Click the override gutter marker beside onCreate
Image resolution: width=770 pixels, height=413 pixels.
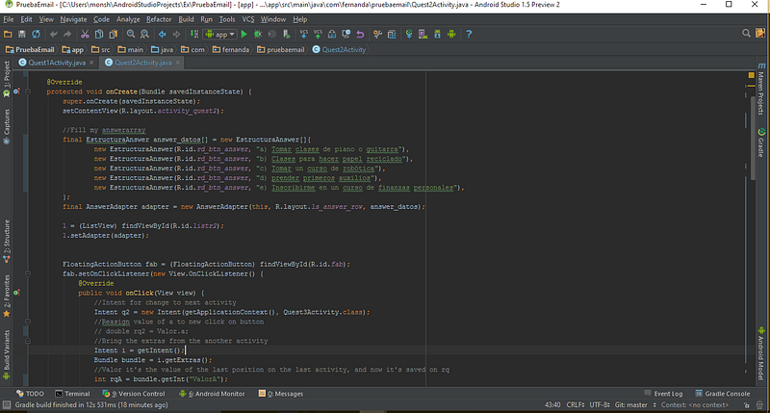point(16,91)
